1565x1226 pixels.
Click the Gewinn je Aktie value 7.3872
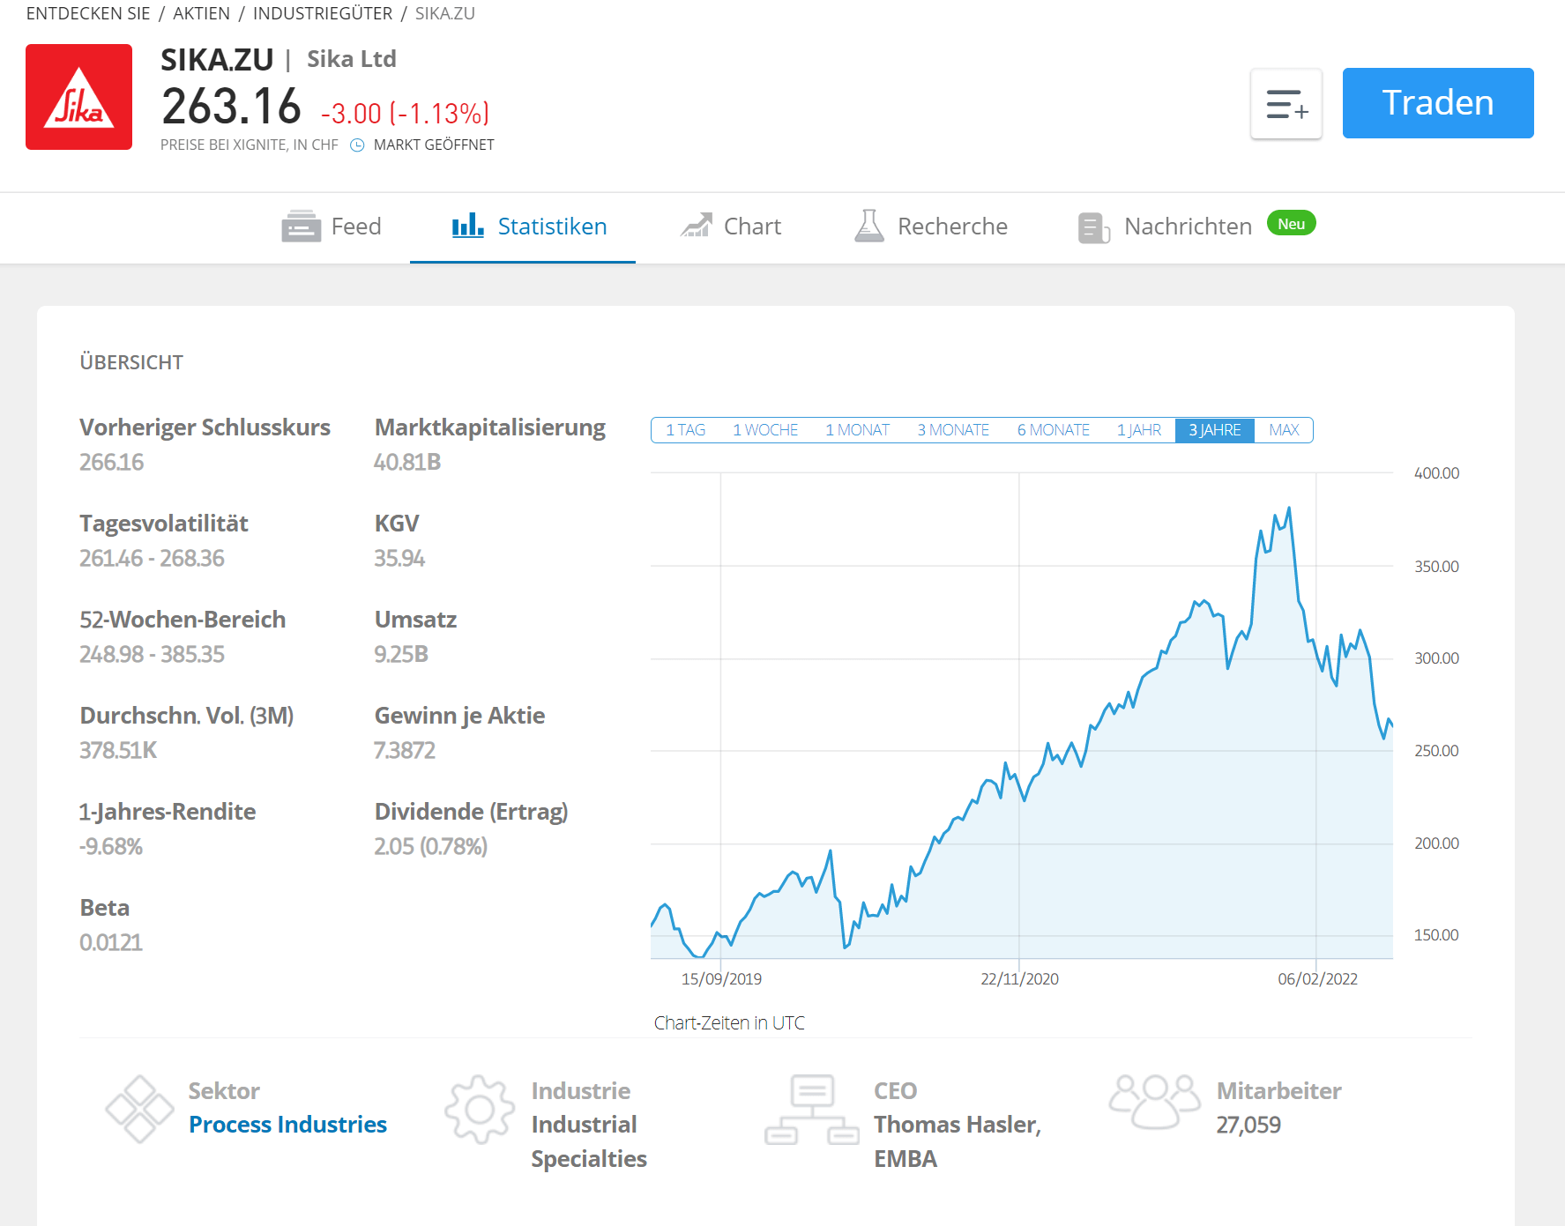405,750
